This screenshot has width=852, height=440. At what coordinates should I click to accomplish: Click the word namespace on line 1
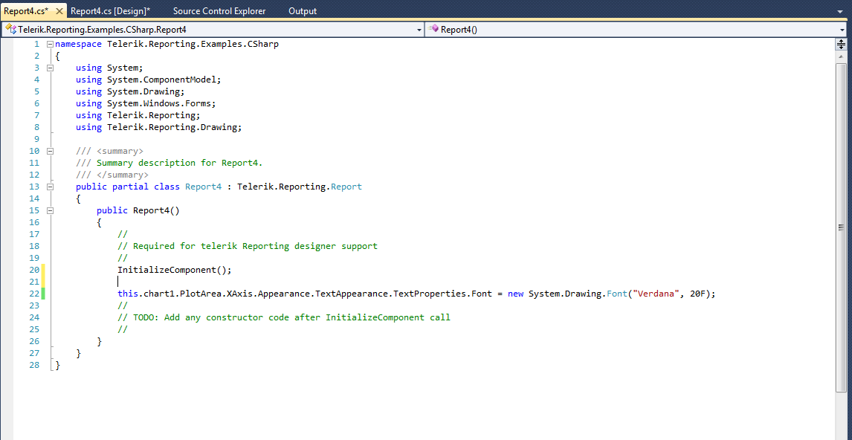tap(78, 45)
